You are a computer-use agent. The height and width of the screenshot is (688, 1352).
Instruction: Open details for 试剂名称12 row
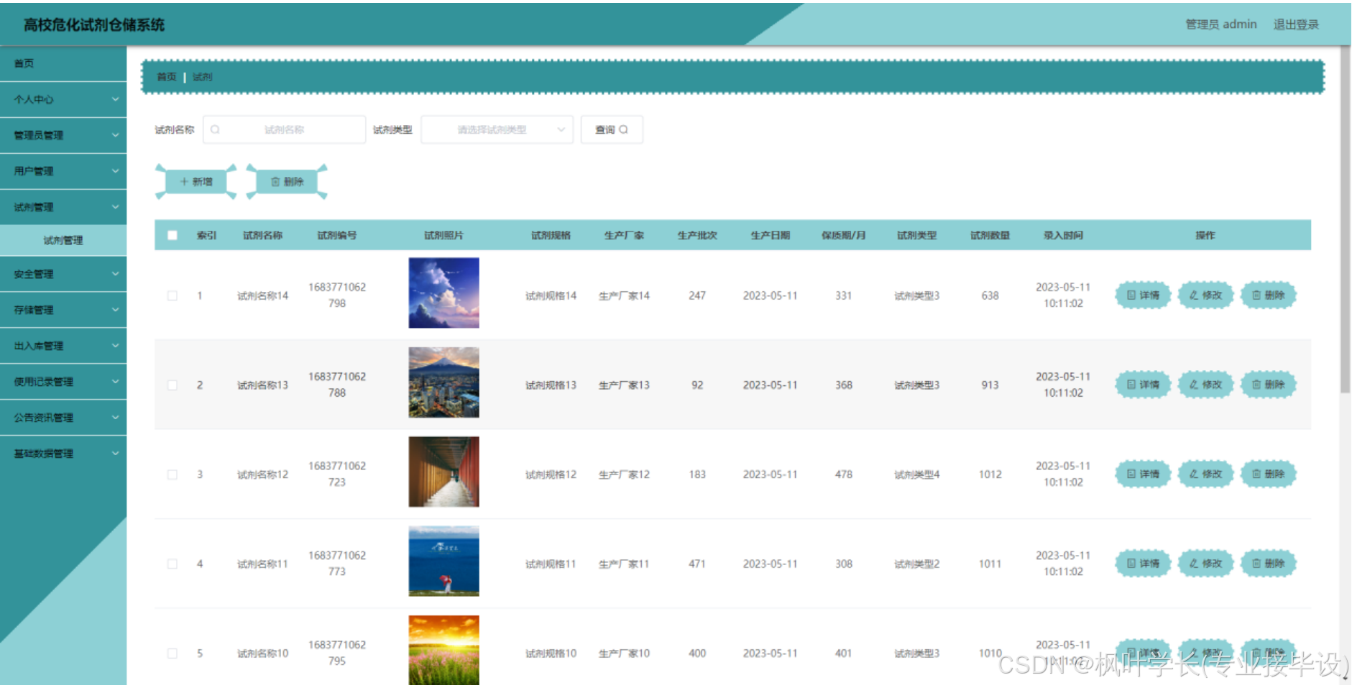pyautogui.click(x=1142, y=474)
